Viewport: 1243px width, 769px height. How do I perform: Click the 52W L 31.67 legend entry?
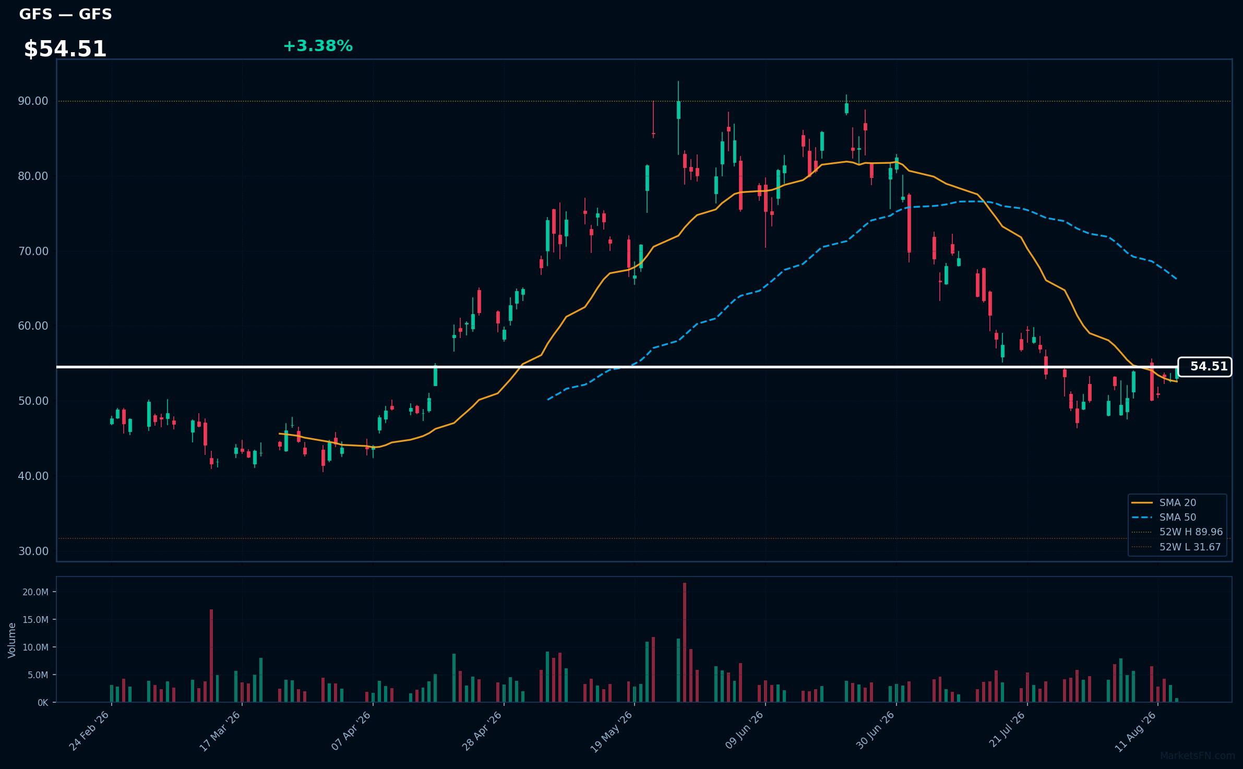coord(1176,547)
